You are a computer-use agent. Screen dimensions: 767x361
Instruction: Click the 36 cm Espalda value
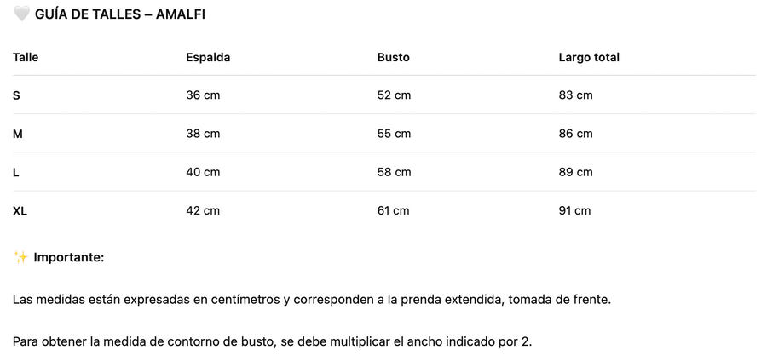tap(203, 95)
